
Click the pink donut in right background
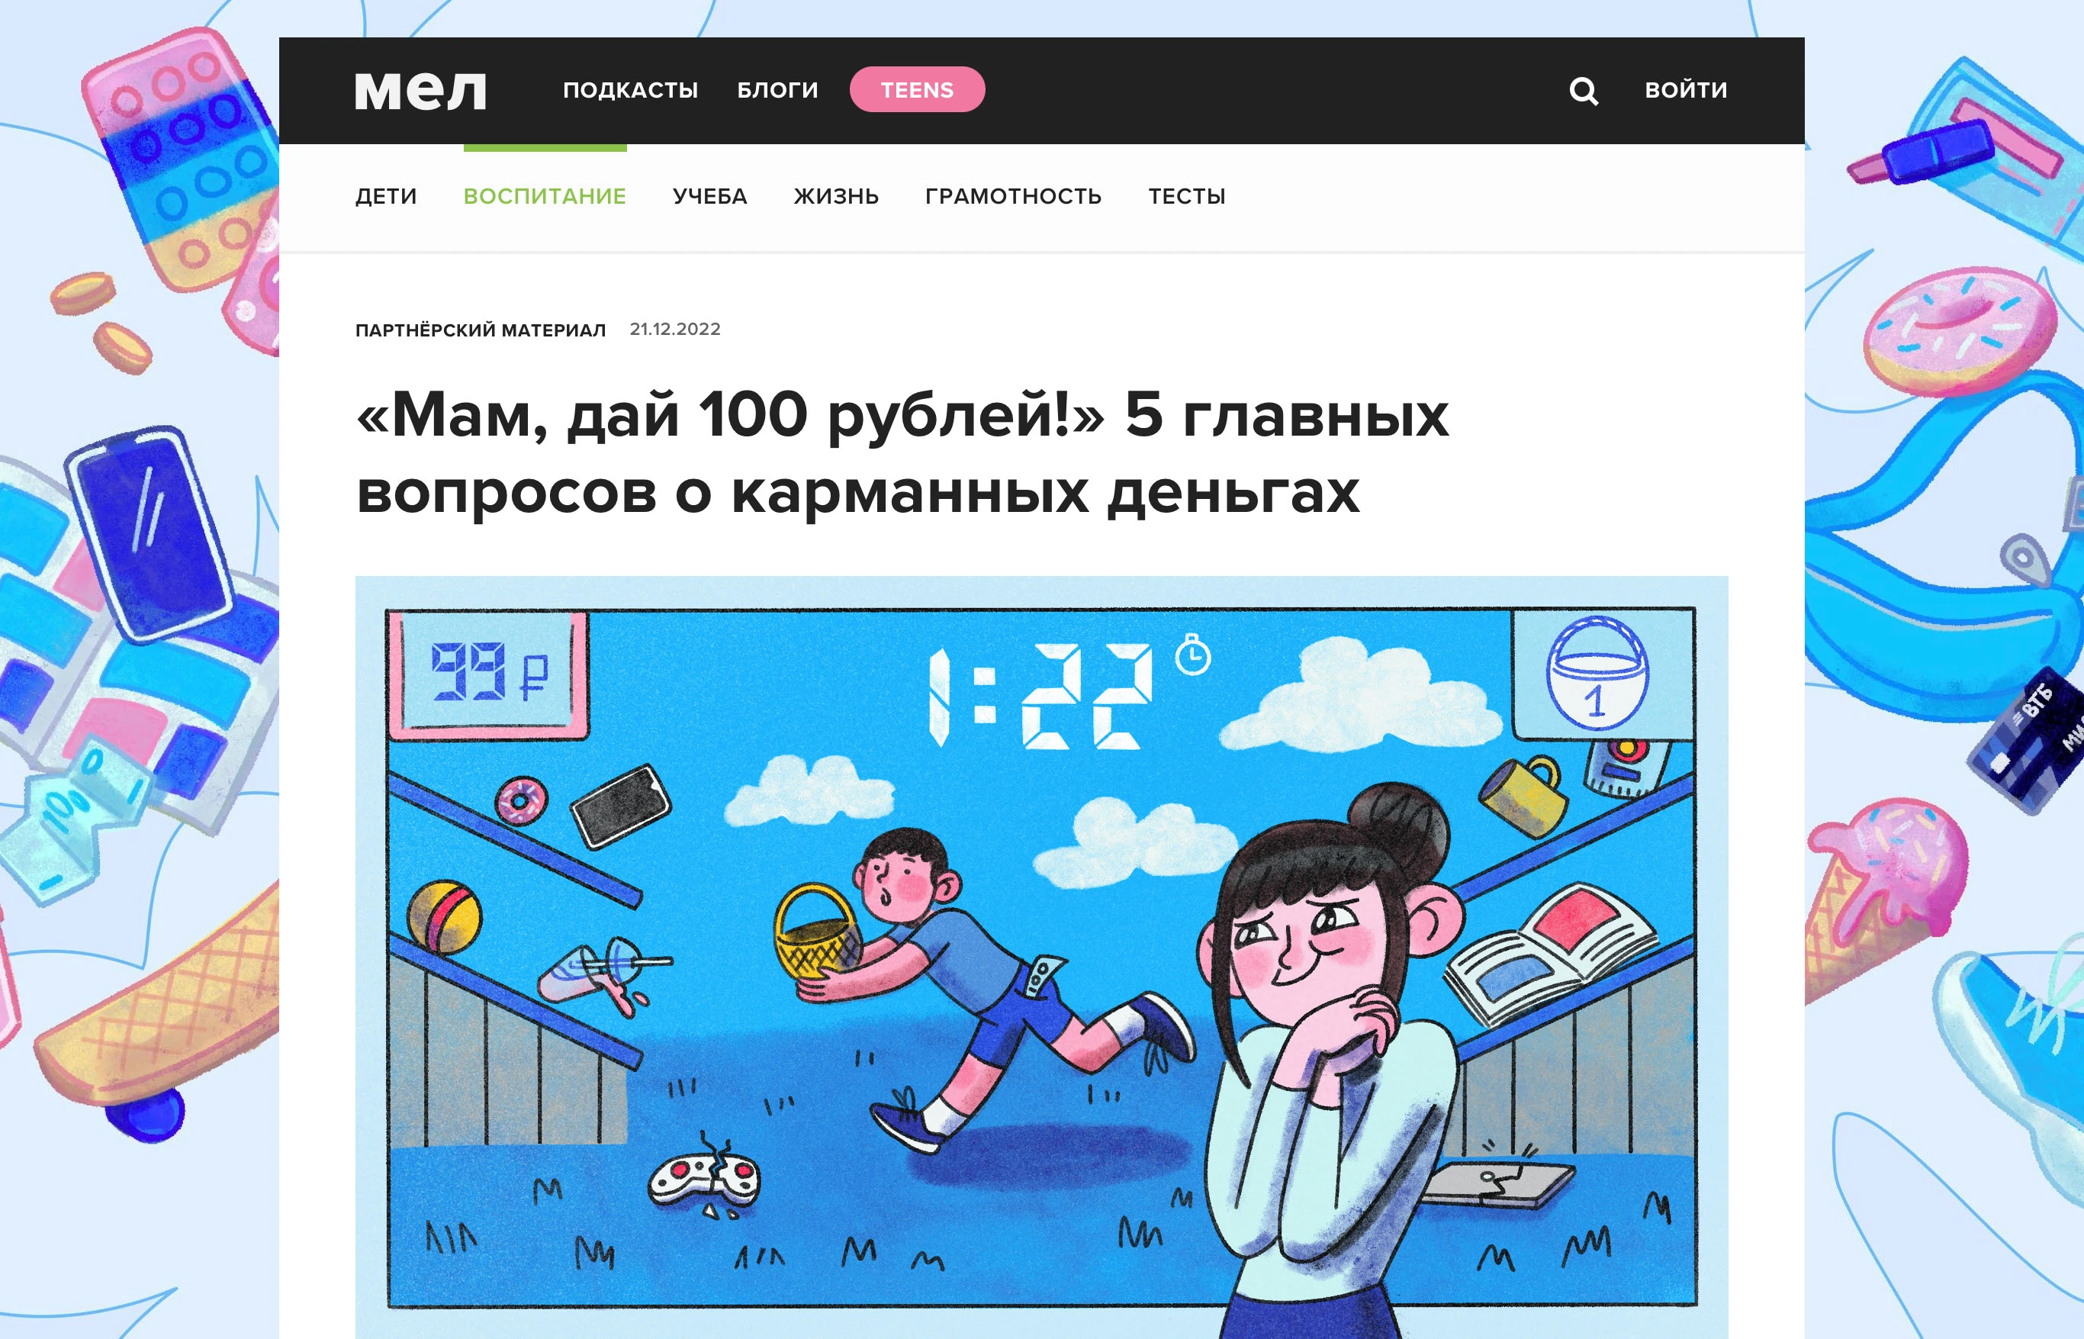(x=1960, y=330)
